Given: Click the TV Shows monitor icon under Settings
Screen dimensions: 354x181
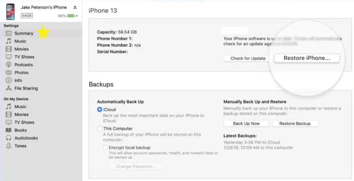Looking at the screenshot, I should (8, 57).
